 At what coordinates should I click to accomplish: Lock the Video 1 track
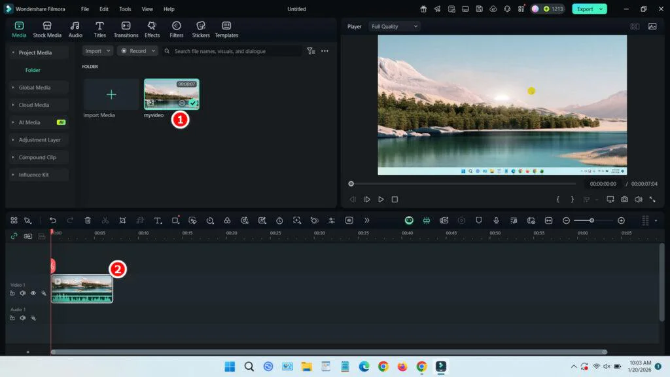click(13, 293)
